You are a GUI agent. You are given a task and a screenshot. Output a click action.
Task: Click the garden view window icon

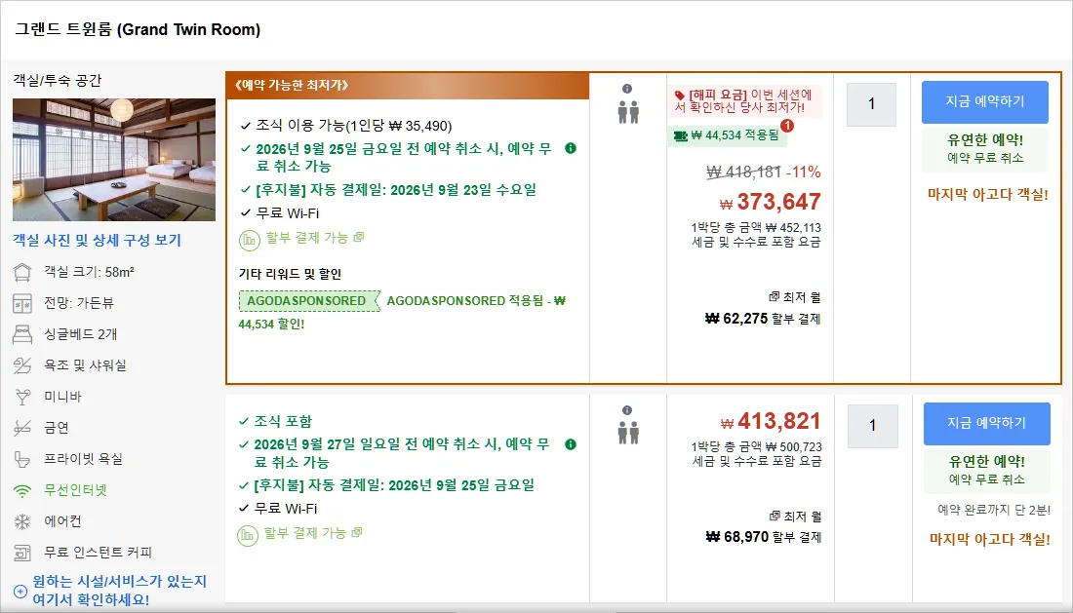click(22, 303)
